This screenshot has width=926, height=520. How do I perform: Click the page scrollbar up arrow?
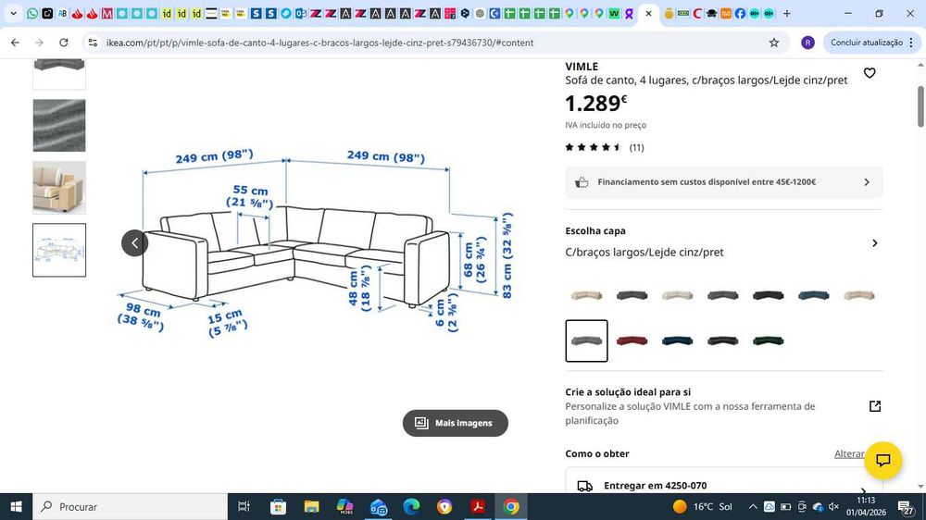pyautogui.click(x=920, y=65)
